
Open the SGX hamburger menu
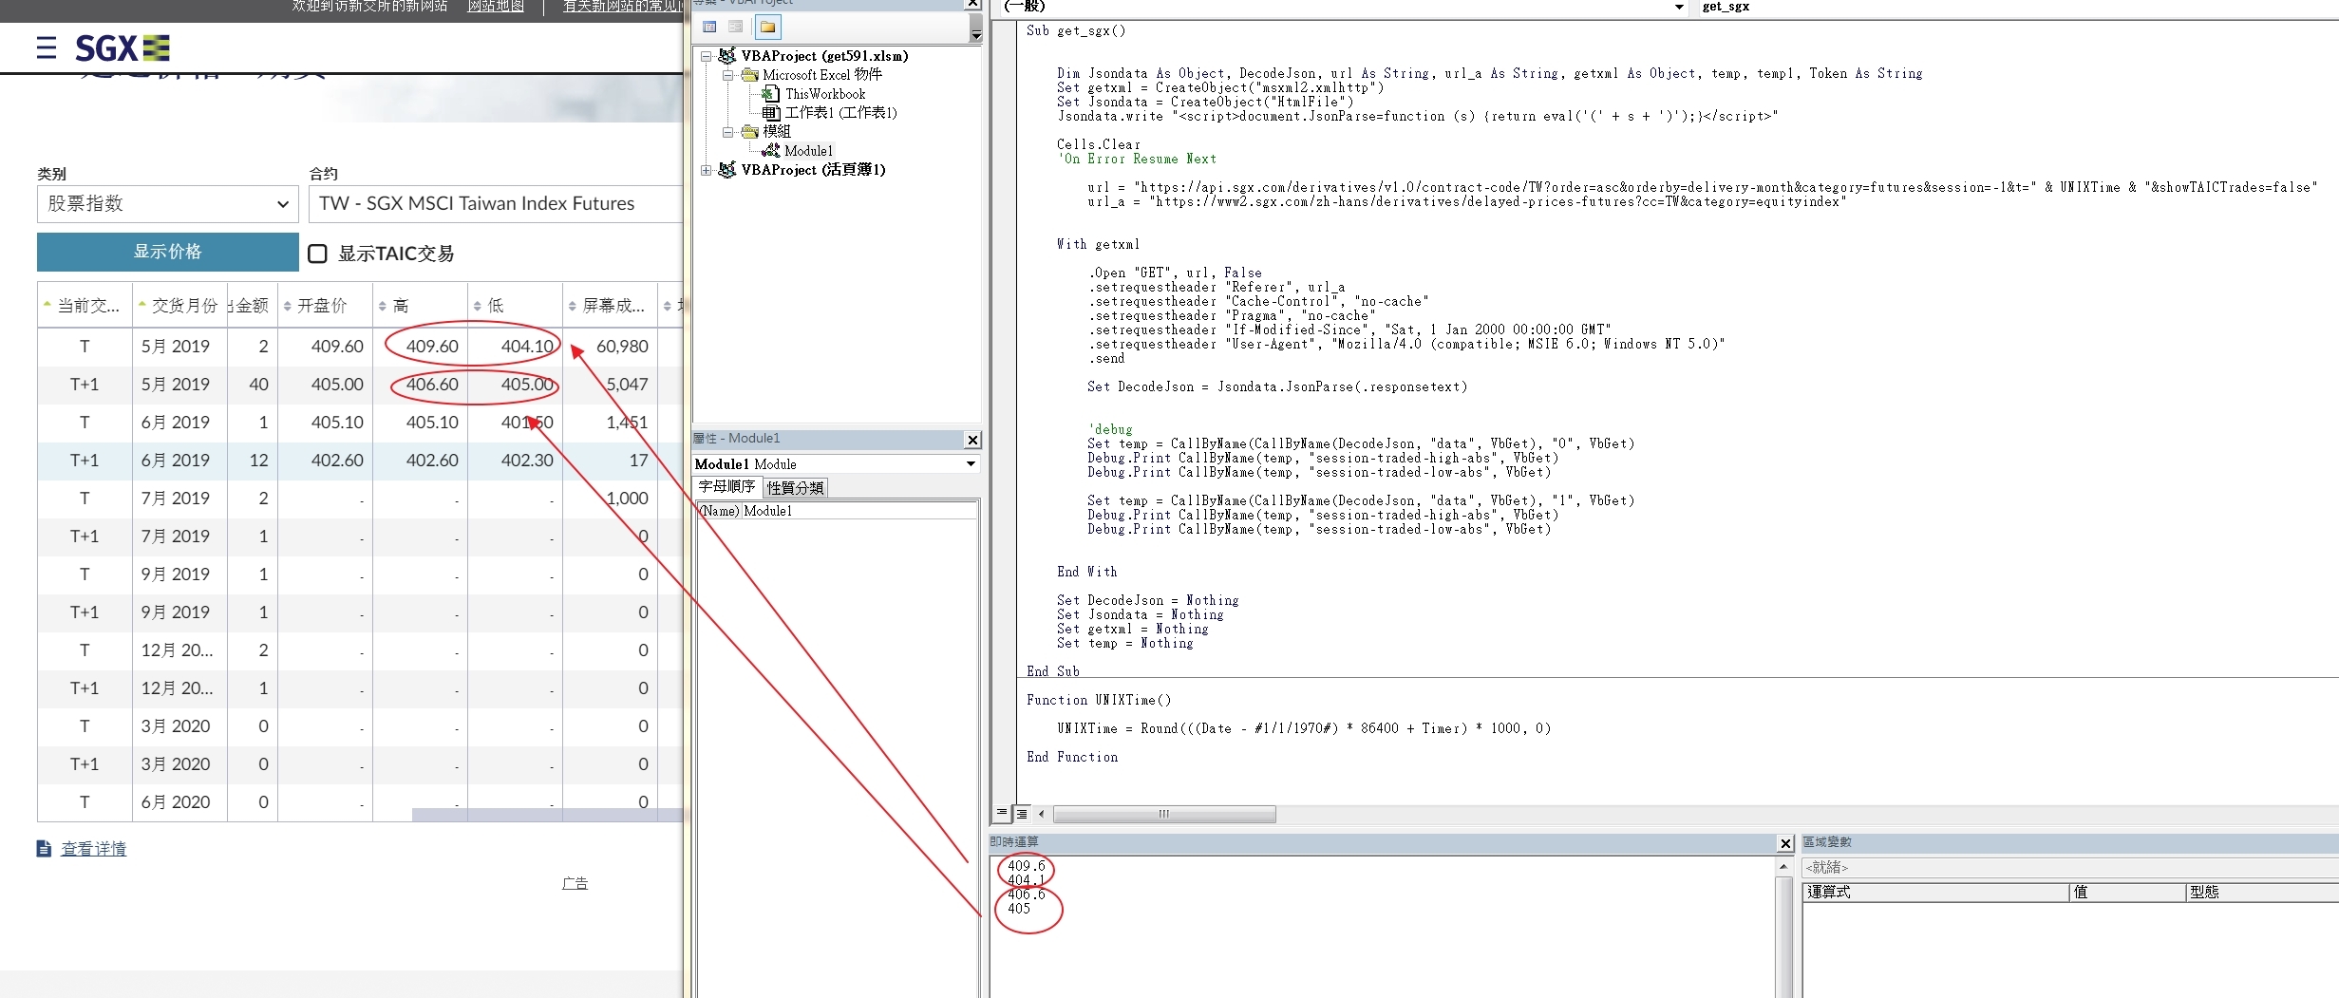[x=47, y=47]
